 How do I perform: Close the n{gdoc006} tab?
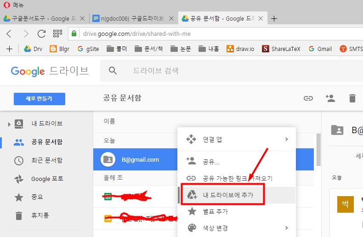[171, 18]
